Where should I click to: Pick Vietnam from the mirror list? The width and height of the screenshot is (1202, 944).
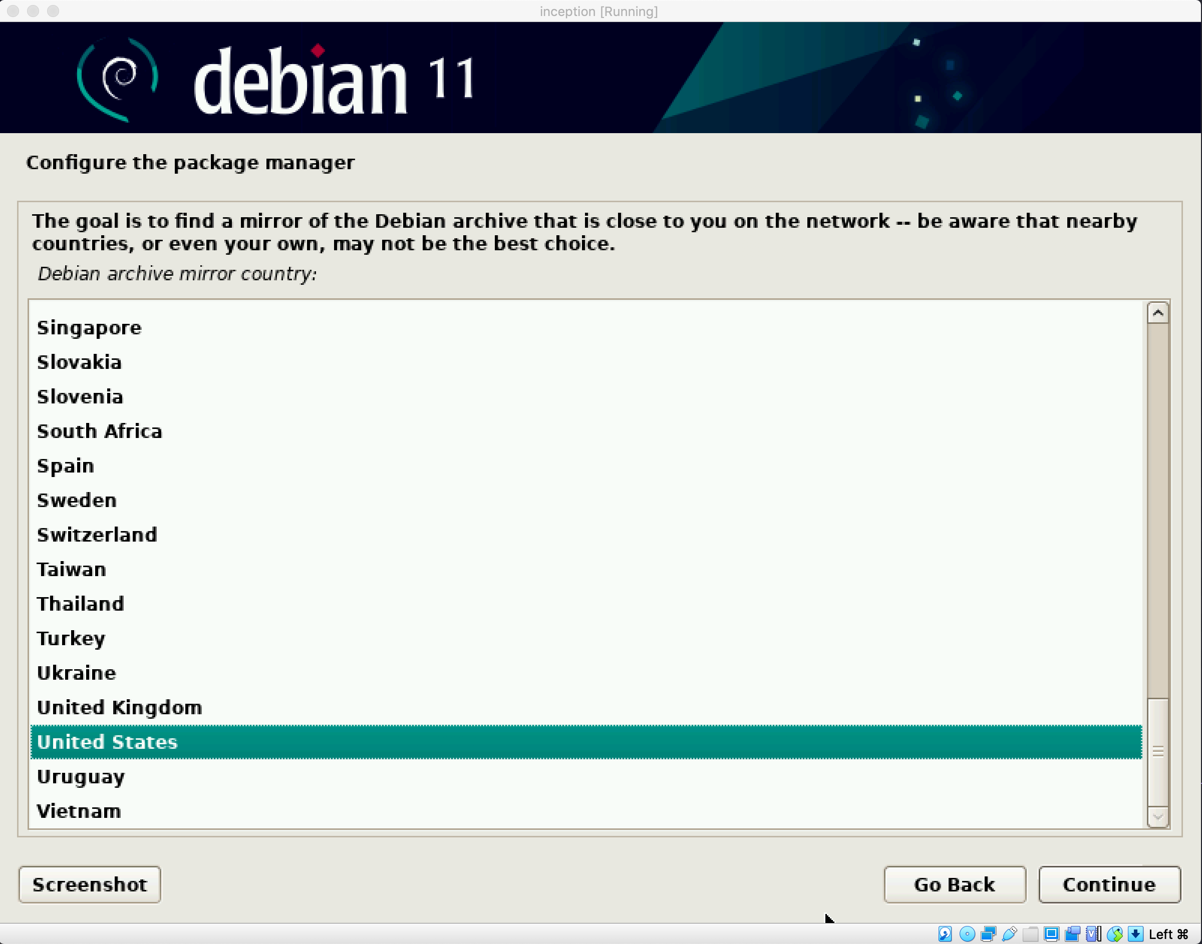79,811
